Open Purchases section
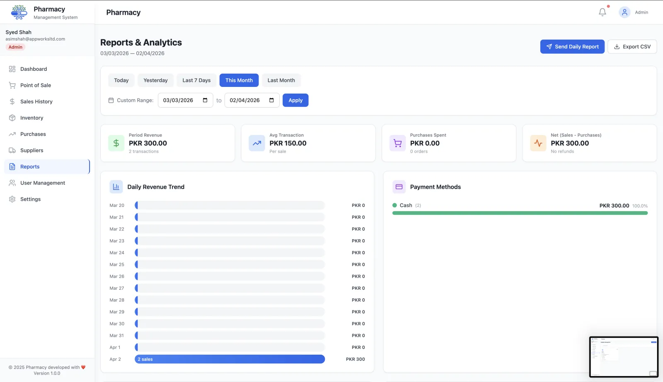 pyautogui.click(x=47, y=134)
